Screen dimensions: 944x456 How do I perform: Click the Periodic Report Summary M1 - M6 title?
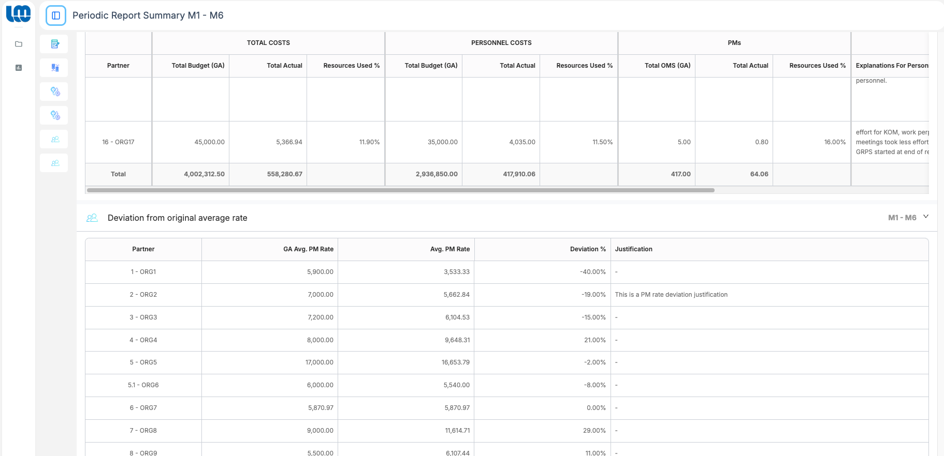148,16
